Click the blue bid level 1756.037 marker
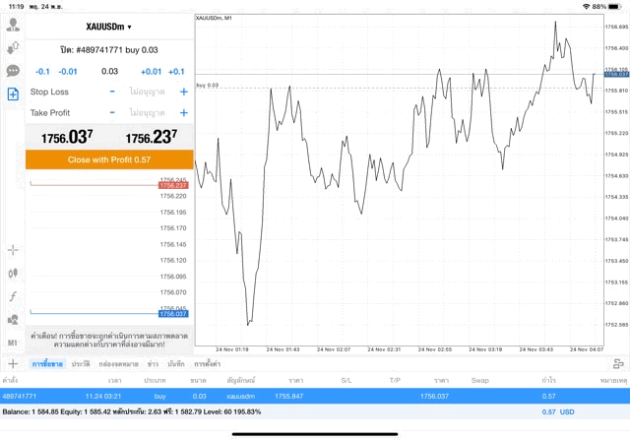The height and width of the screenshot is (440, 630). 173,314
